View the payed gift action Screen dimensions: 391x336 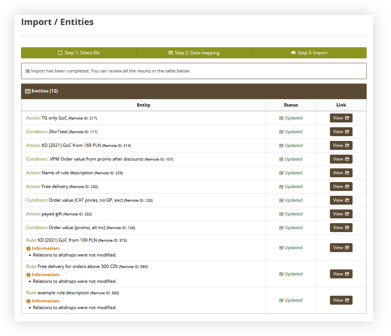click(341, 214)
